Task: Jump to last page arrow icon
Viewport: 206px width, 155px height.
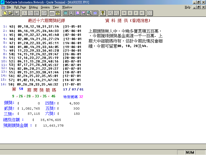Action: point(142,13)
